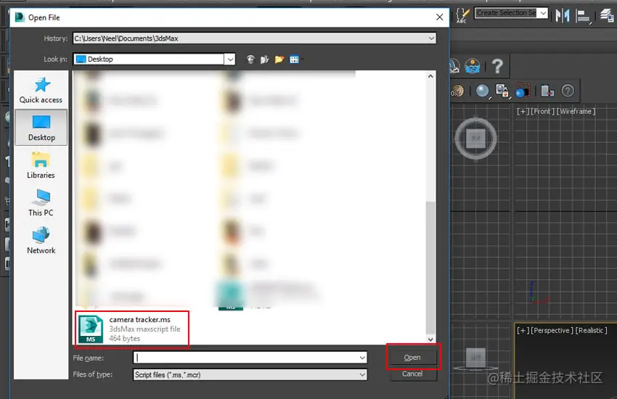Click the file list vertical scrollbar thumb
The image size is (617, 399).
pyautogui.click(x=430, y=267)
